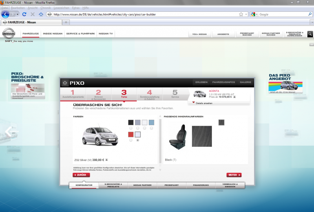The image size is (314, 212).
Task: Open NISSAN TV navigation item
Action: (x=106, y=34)
